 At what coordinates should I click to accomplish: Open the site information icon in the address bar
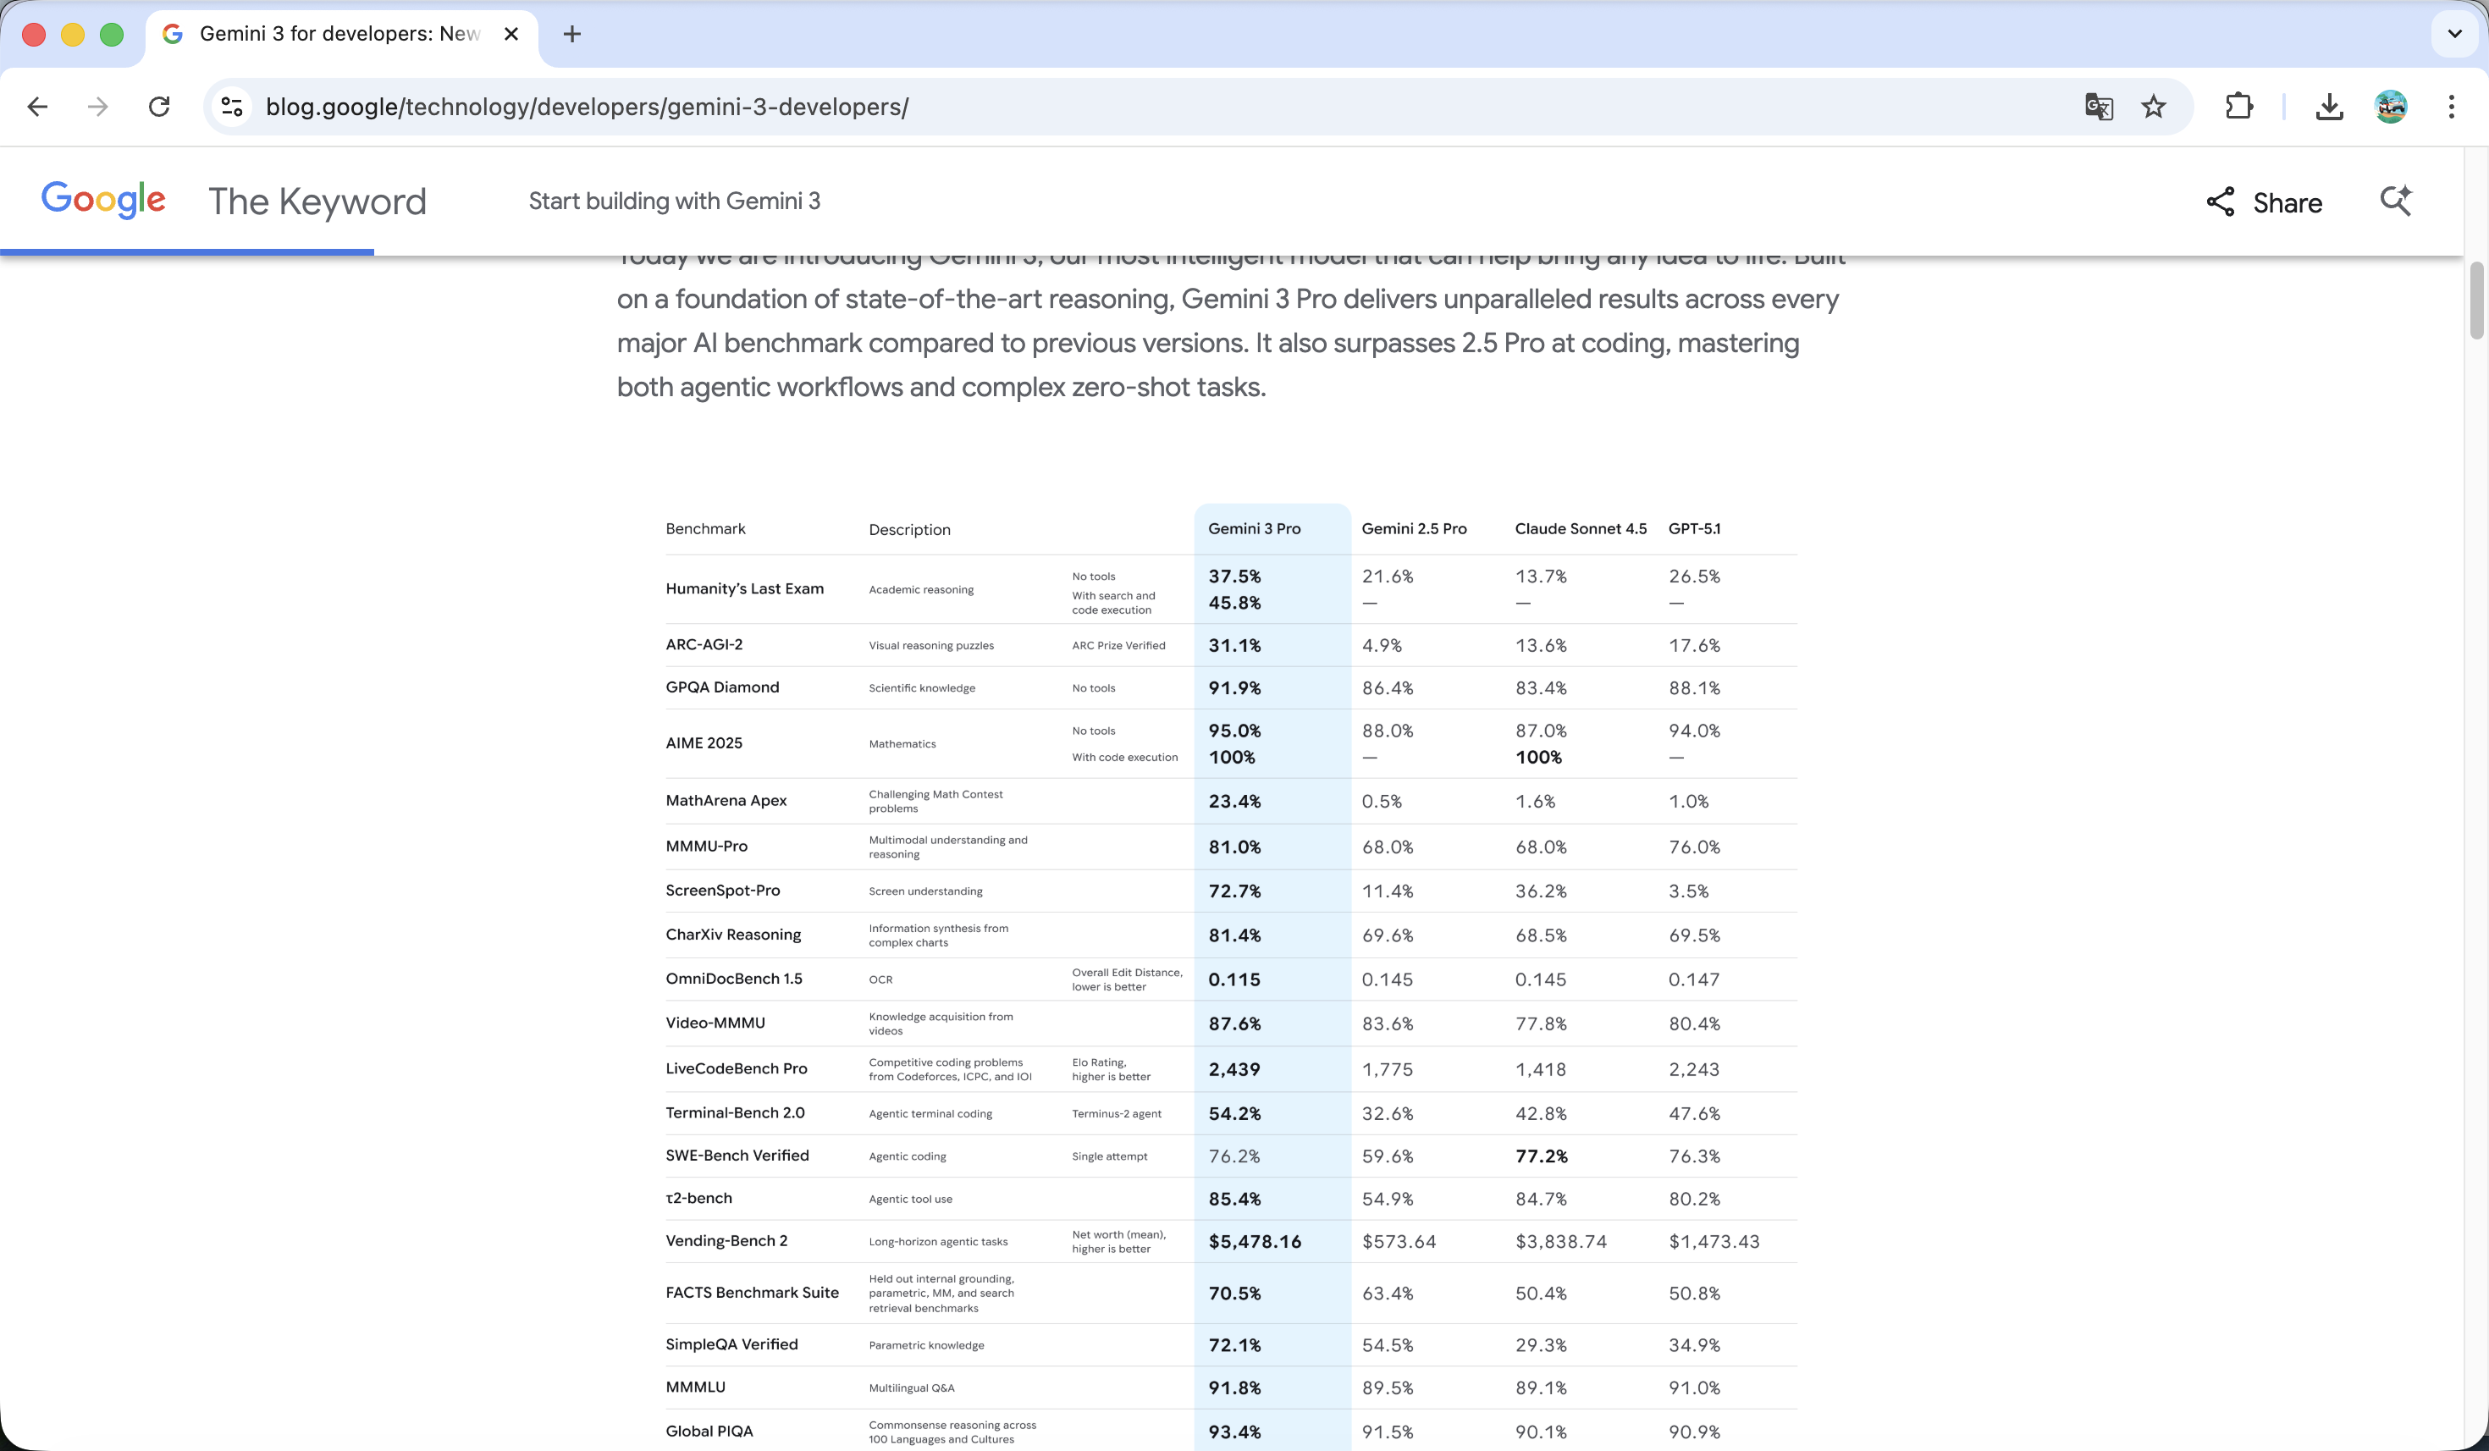tap(232, 107)
